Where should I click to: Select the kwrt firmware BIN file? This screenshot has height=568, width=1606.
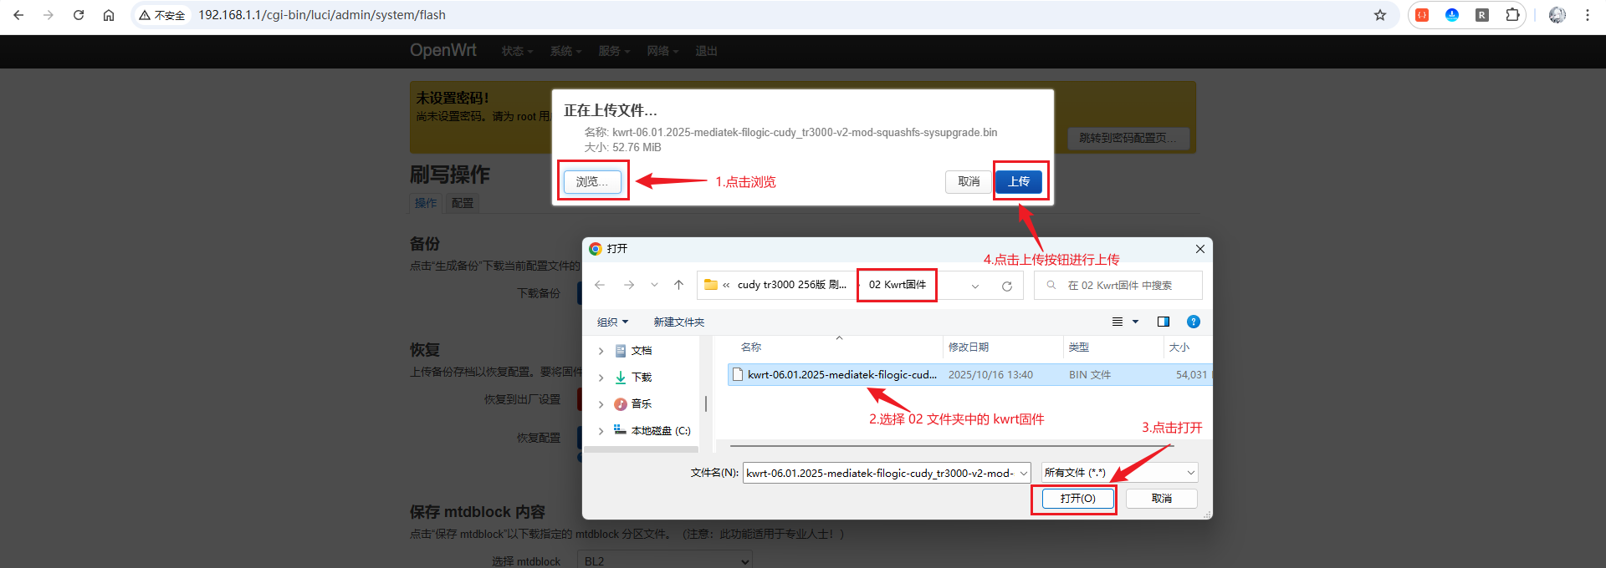pyautogui.click(x=841, y=375)
